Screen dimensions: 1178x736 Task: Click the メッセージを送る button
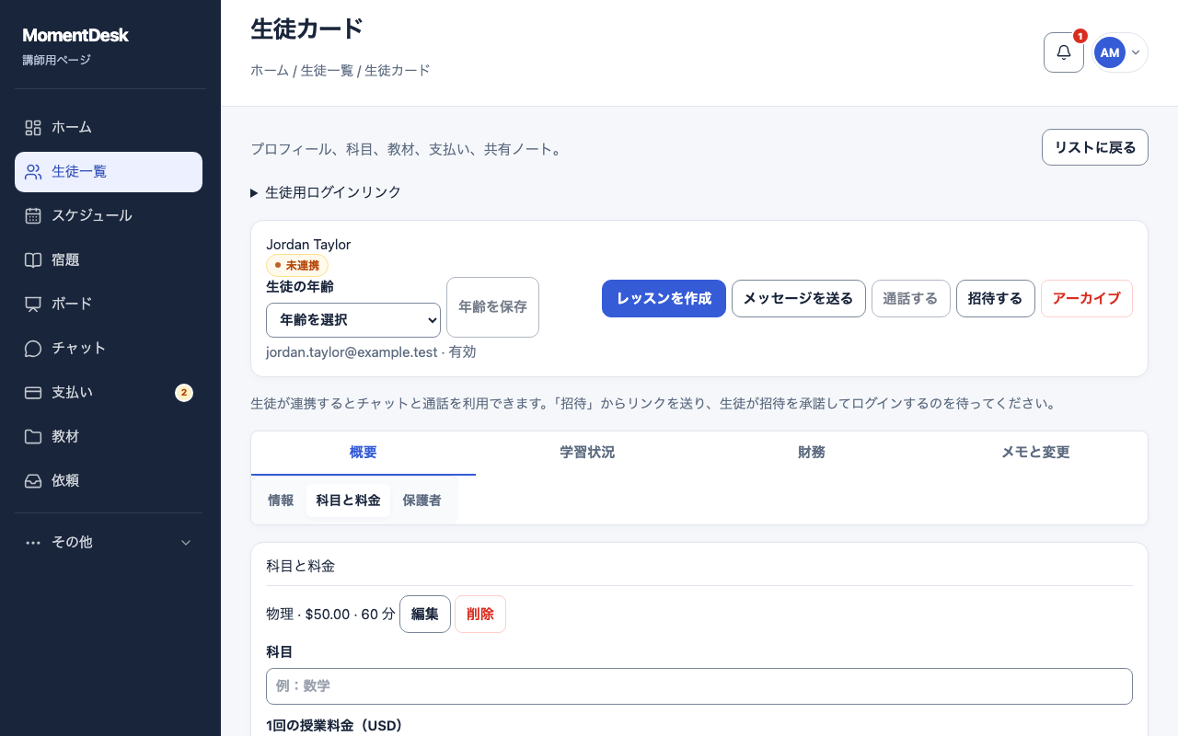pyautogui.click(x=799, y=298)
